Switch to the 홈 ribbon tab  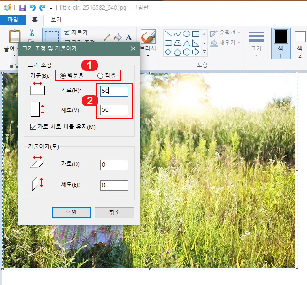tap(35, 20)
